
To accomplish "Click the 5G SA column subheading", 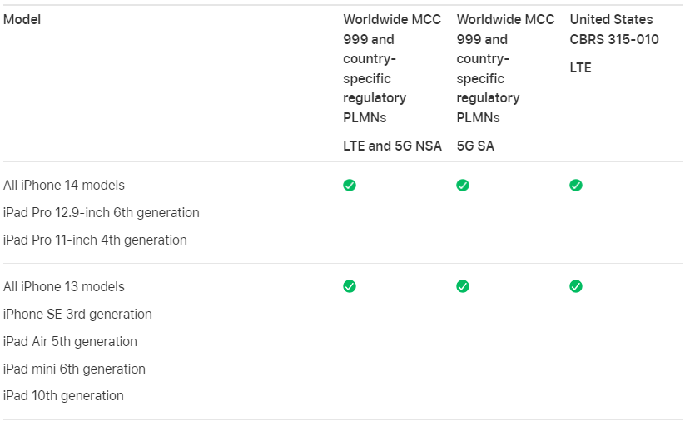I will [x=475, y=146].
